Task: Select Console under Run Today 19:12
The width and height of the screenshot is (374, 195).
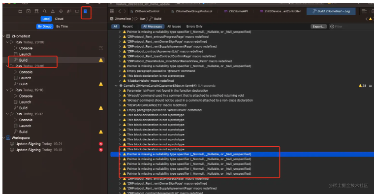Action: [x=26, y=120]
